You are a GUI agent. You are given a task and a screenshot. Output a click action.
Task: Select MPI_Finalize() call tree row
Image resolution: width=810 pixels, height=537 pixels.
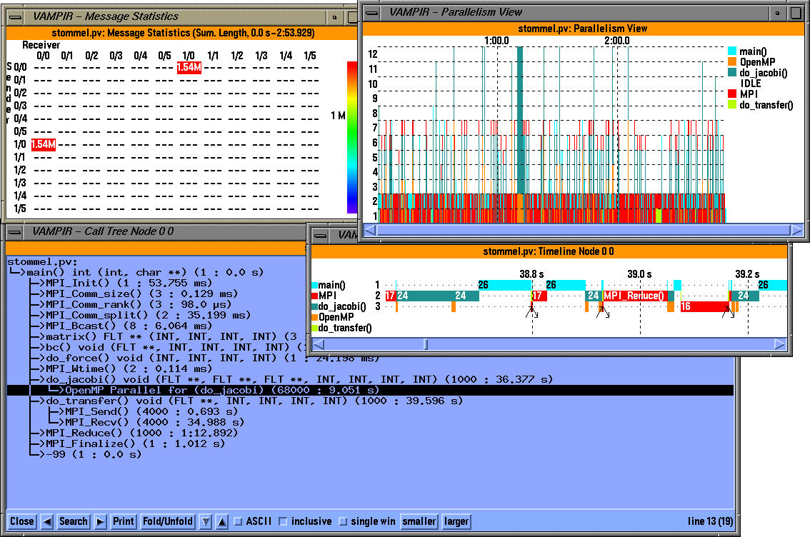coord(135,443)
